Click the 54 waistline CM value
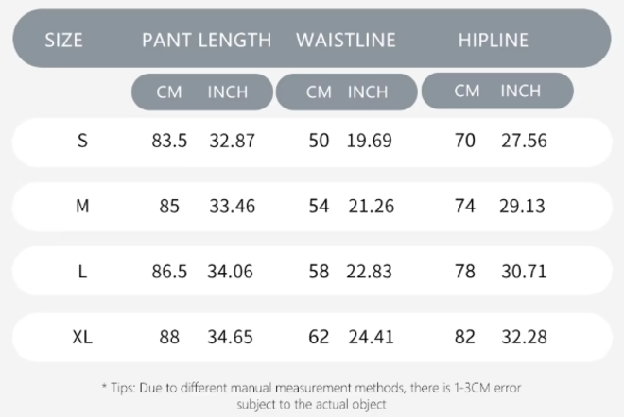Viewport: 624px width, 417px height. (319, 206)
